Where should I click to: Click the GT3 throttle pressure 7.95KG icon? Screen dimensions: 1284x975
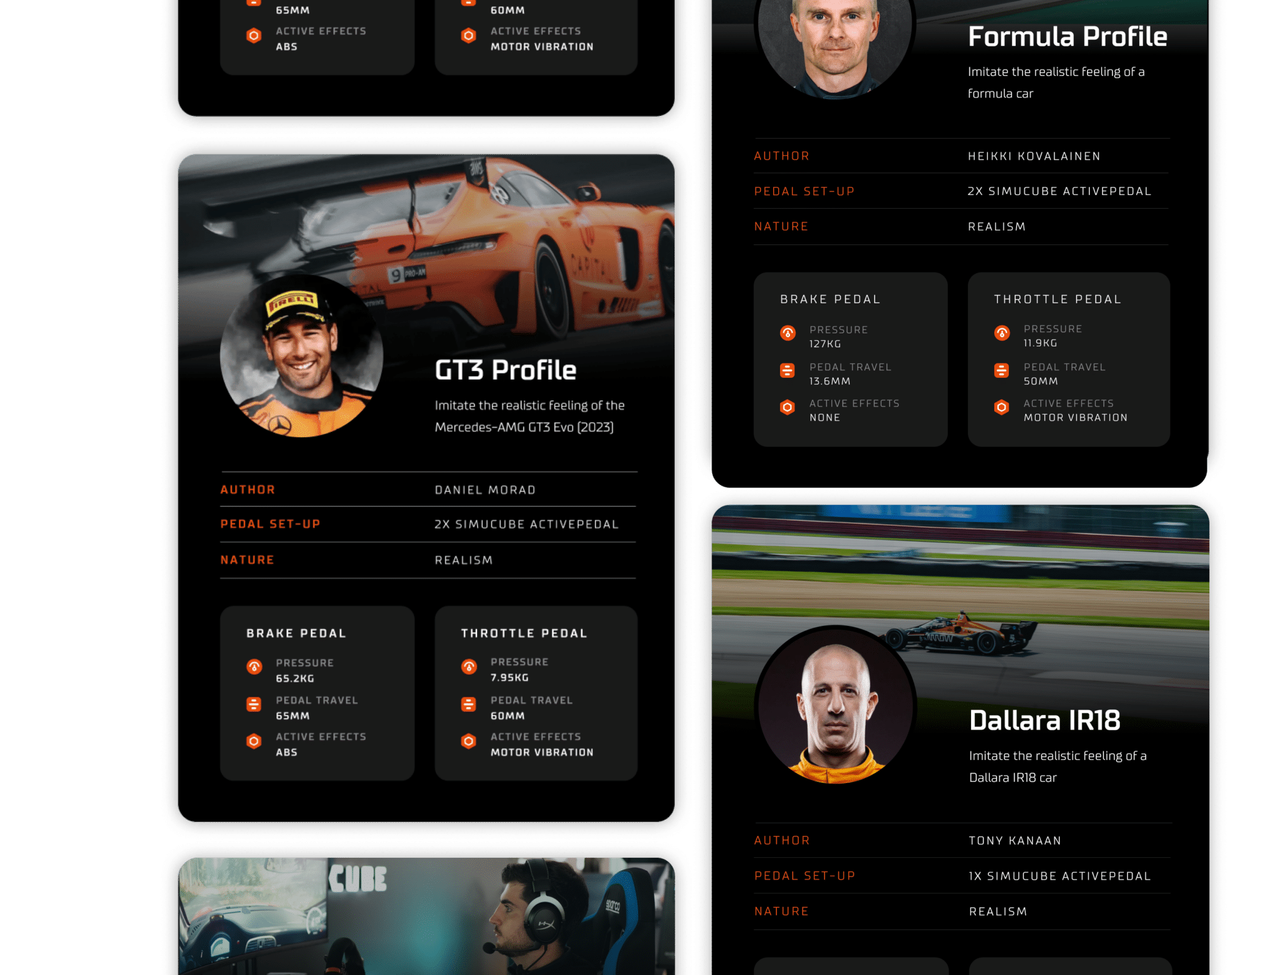coord(469,667)
